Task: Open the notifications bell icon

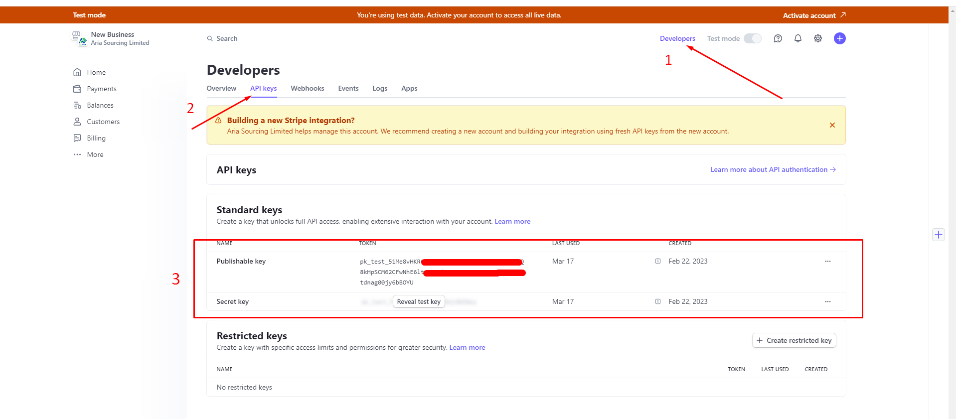Action: click(797, 38)
